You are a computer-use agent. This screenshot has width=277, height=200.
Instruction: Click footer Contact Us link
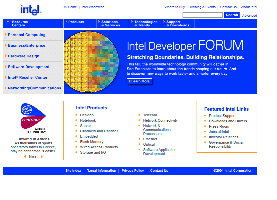[x=159, y=171]
